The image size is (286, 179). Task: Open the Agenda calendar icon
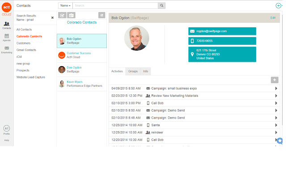(x=7, y=38)
